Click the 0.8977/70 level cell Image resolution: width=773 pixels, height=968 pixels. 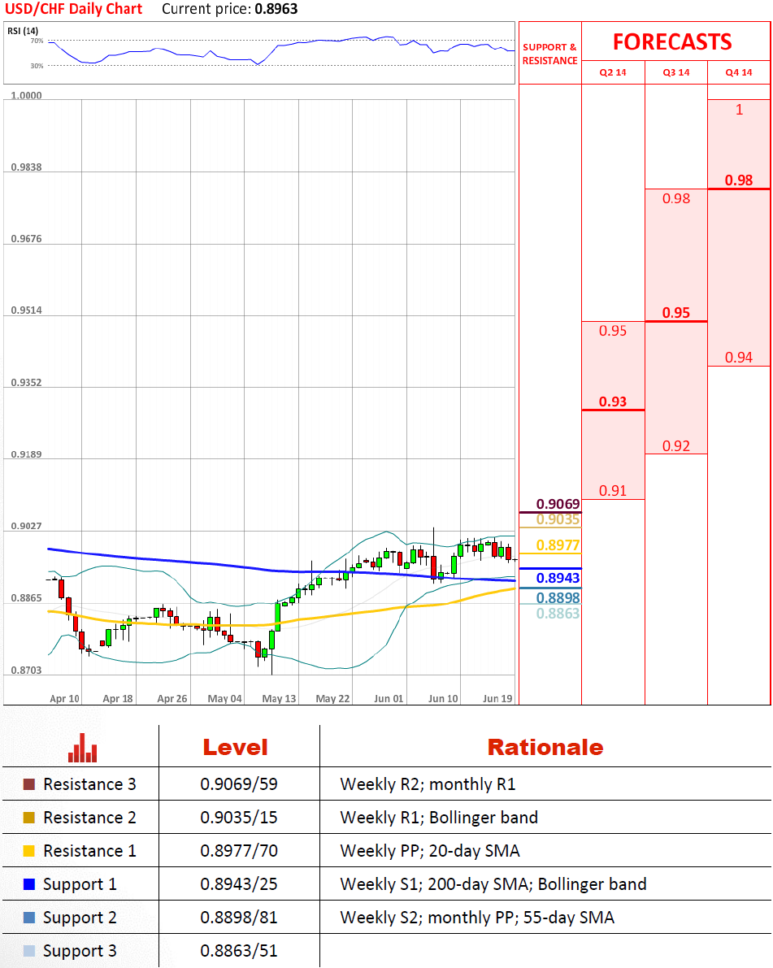click(x=239, y=851)
